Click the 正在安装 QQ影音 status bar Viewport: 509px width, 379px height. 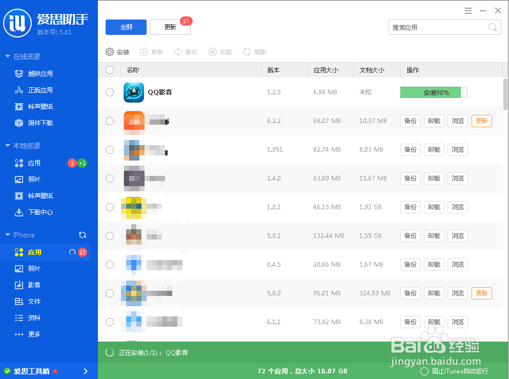303,352
